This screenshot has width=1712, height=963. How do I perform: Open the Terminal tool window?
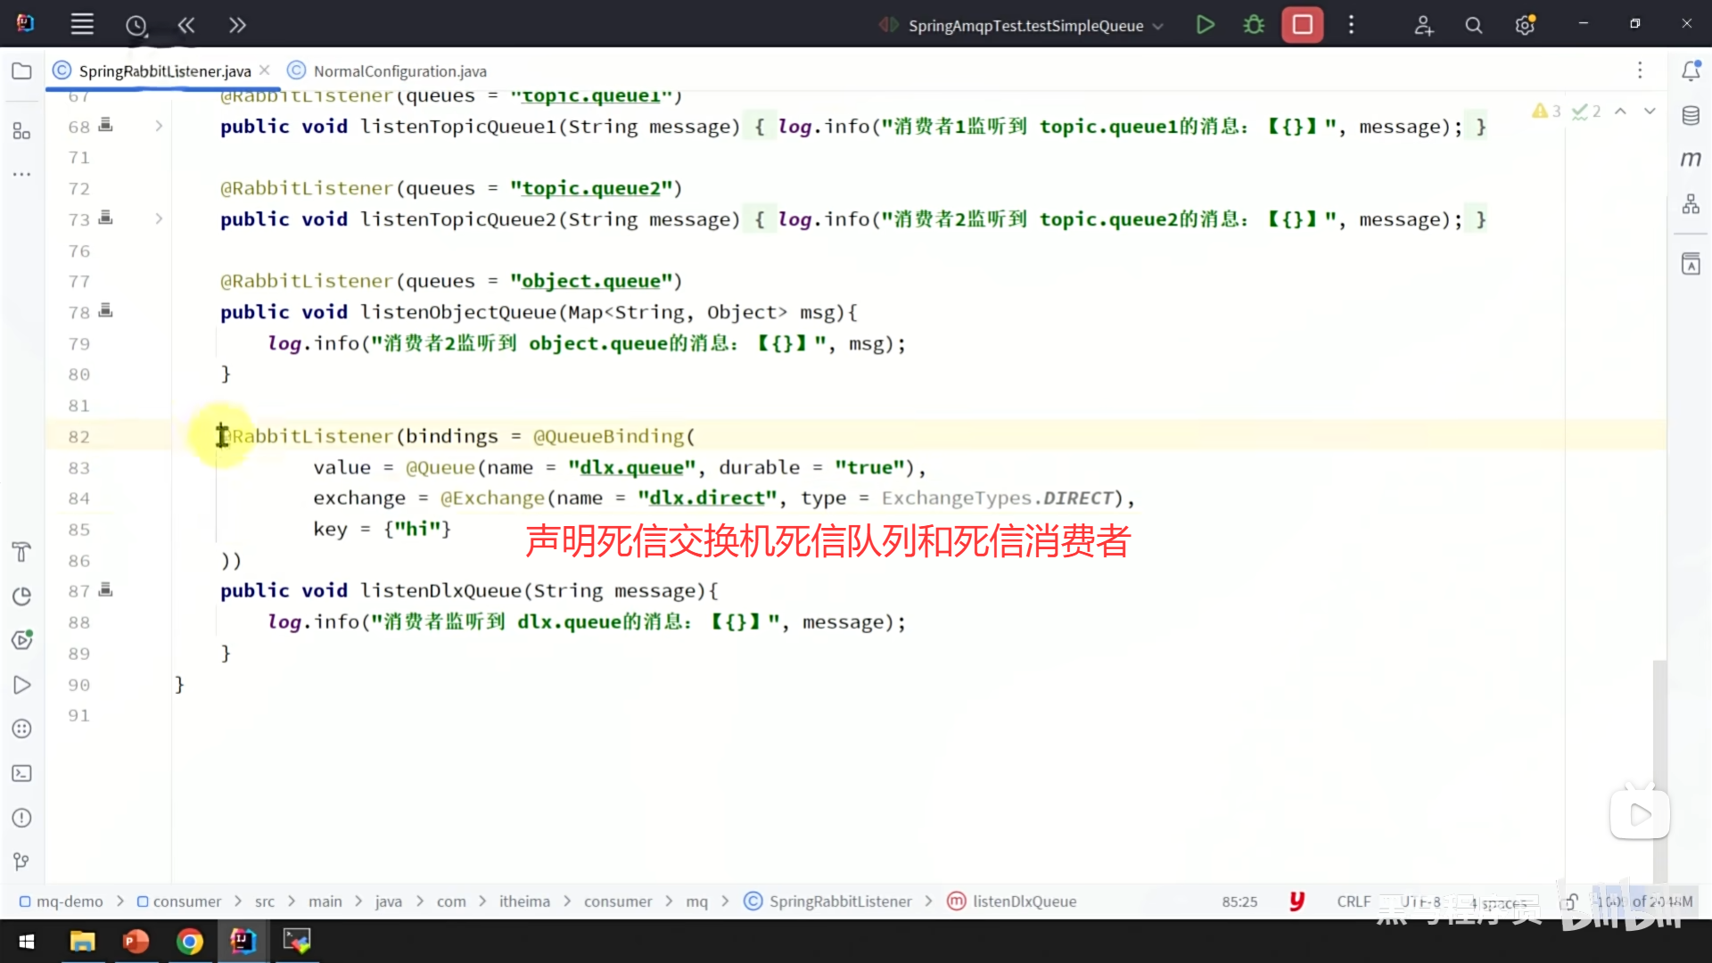click(21, 773)
